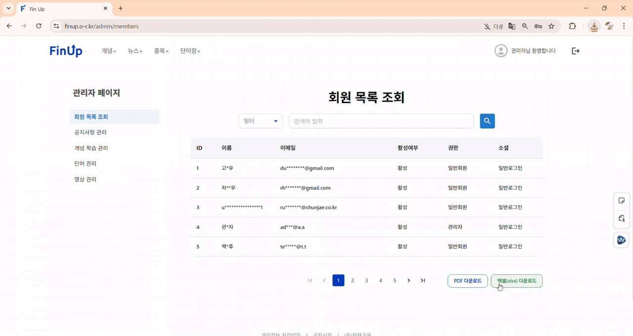Screen dimensions: 633x336
Task: Click the blue wave widget icon bottom right
Action: coord(621,240)
